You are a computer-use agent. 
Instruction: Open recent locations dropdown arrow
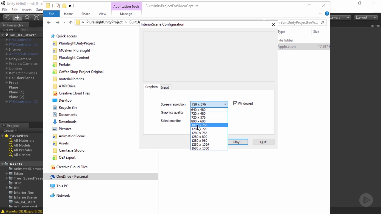pyautogui.click(x=64, y=22)
